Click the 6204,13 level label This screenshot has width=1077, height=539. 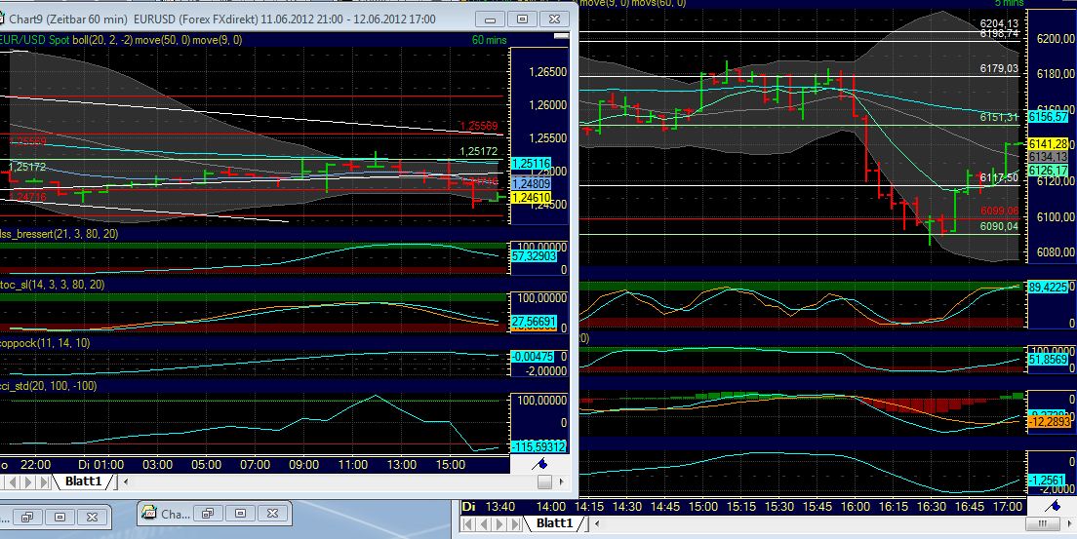999,23
